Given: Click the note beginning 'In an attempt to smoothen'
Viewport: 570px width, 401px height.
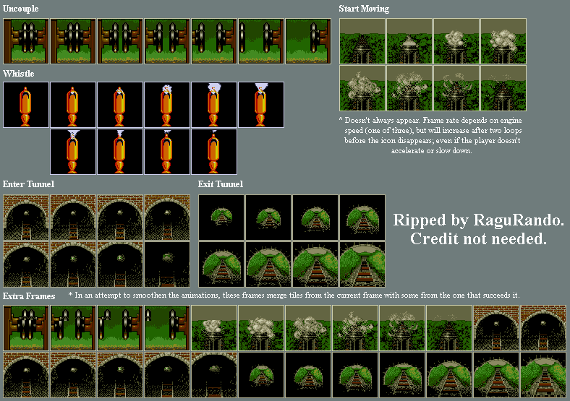Looking at the screenshot, I should (294, 295).
